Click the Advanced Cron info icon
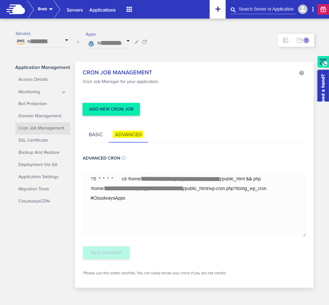This screenshot has width=329, height=305. coord(124,158)
